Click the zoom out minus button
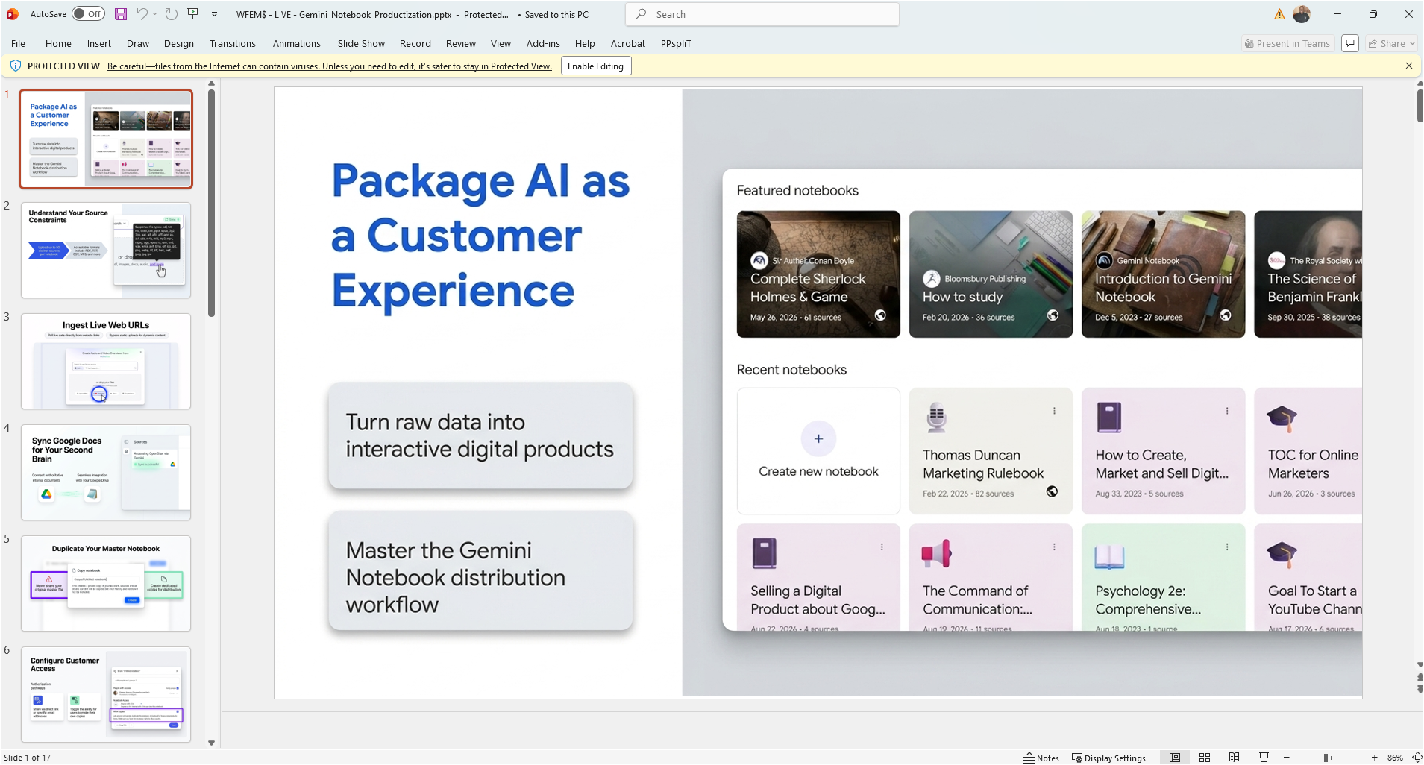Viewport: 1424px width, 765px height. pyautogui.click(x=1287, y=758)
